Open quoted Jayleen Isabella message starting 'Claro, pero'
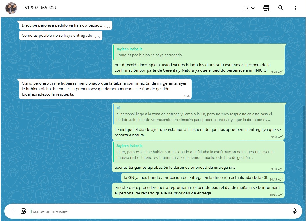This screenshot has width=306, height=221. [x=198, y=152]
